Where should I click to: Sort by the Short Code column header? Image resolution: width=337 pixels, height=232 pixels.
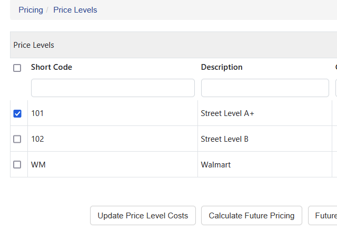(x=52, y=67)
